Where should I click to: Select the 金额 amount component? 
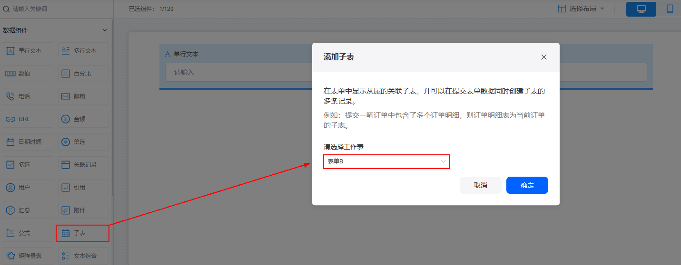tap(83, 119)
